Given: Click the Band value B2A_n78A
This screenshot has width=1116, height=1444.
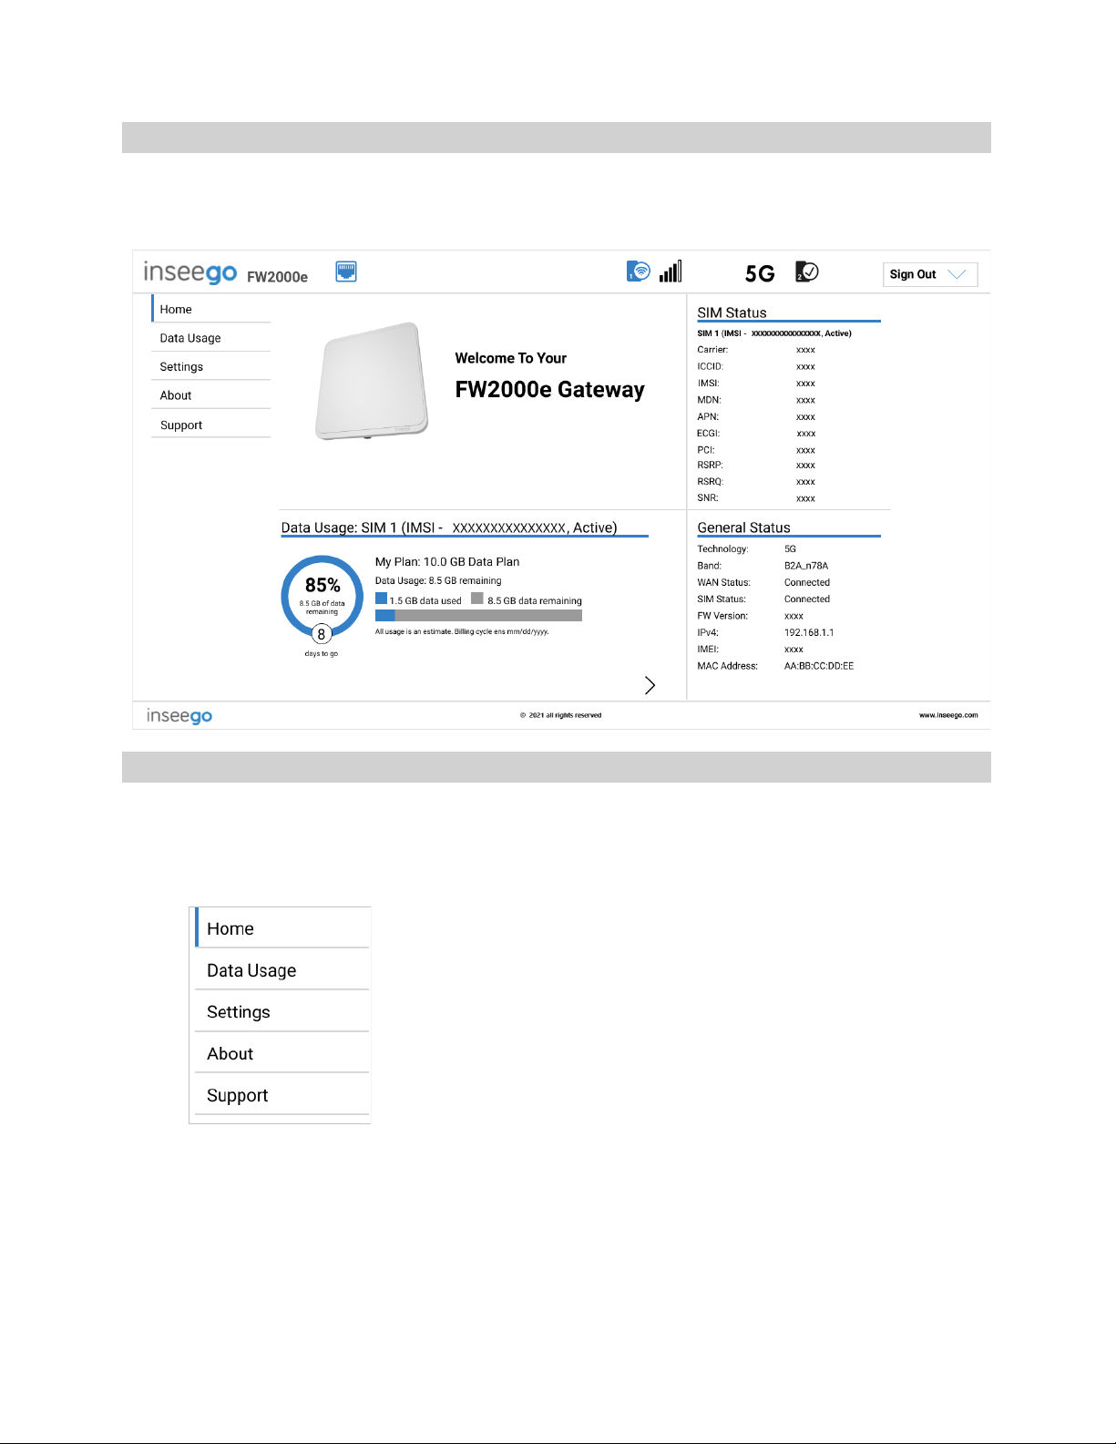Looking at the screenshot, I should pyautogui.click(x=806, y=566).
